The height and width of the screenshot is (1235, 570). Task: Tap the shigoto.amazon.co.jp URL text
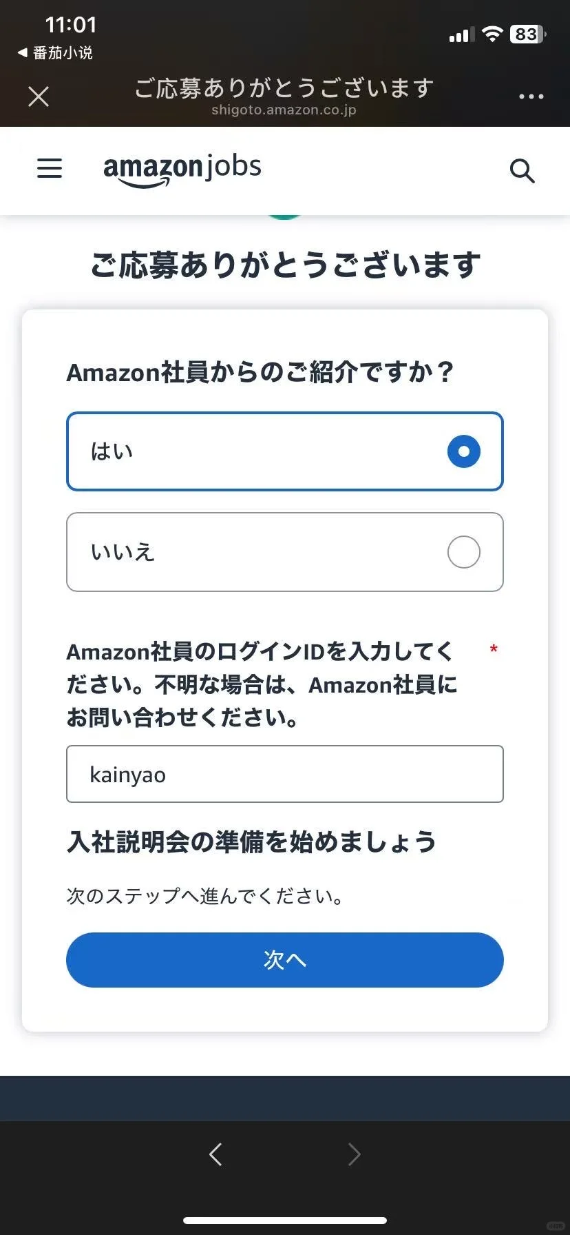(x=284, y=110)
